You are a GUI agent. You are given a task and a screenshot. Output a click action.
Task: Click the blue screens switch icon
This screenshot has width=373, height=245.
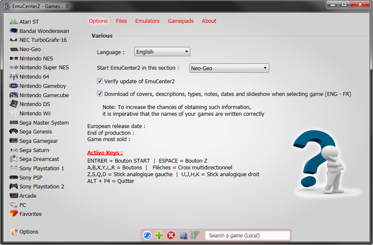pyautogui.click(x=183, y=235)
